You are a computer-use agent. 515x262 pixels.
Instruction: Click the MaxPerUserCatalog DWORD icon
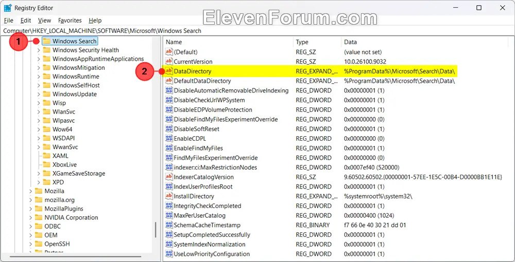169,215
